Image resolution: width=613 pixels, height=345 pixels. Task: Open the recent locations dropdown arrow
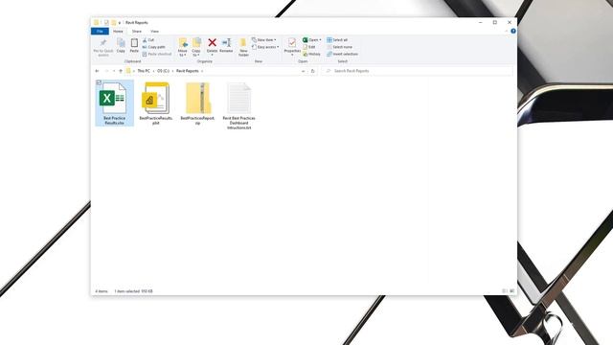[114, 71]
